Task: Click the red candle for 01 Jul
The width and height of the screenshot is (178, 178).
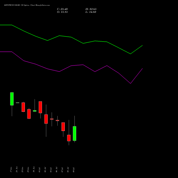Action: [40, 107]
